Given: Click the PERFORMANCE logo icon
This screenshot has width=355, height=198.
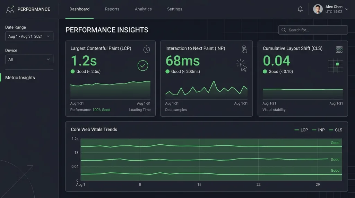Looking at the screenshot, I should 10,9.
